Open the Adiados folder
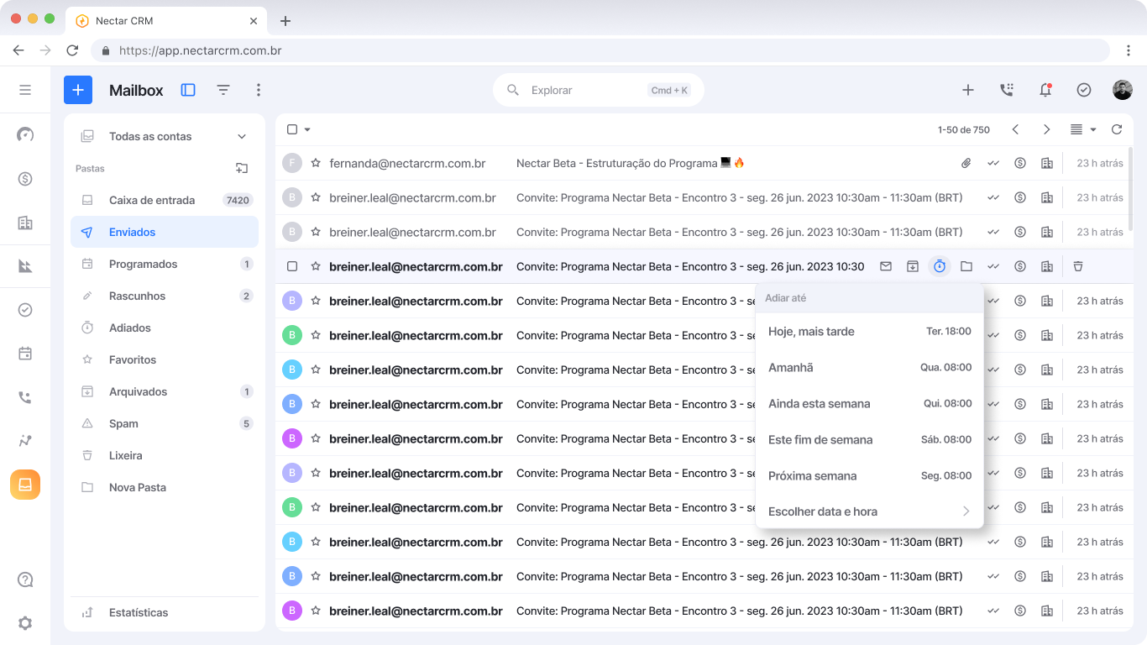Image resolution: width=1147 pixels, height=645 pixels. [165, 328]
